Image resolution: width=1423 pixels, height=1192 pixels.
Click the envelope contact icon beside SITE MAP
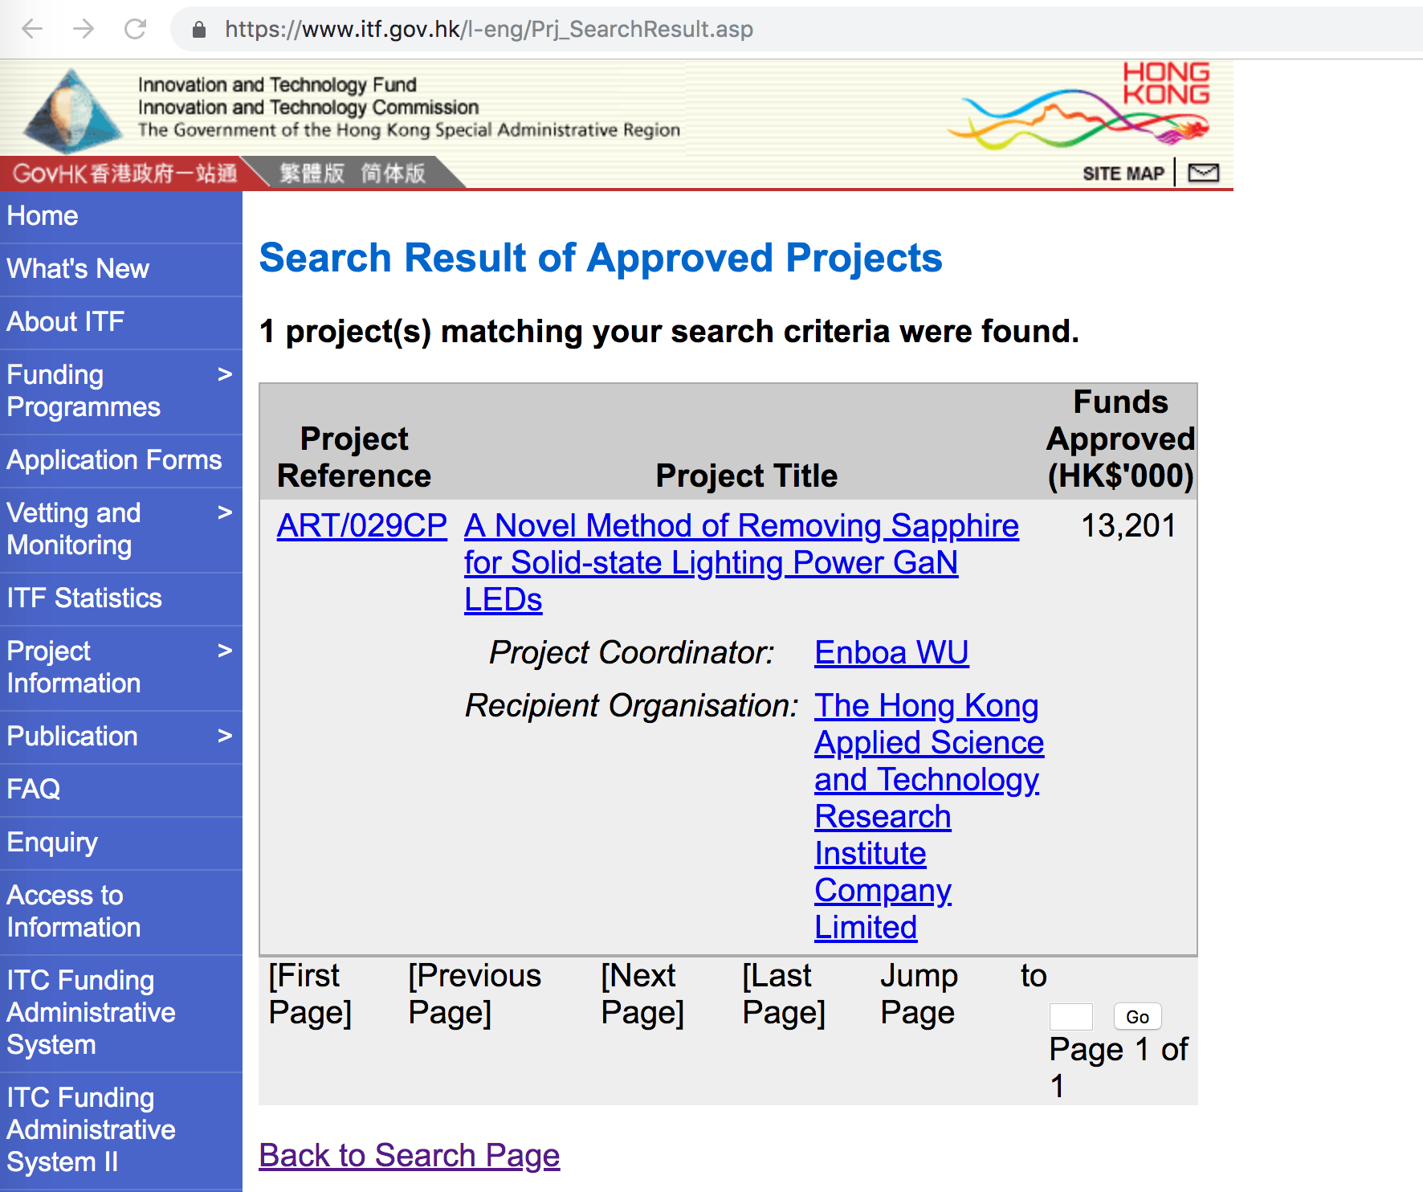tap(1203, 173)
